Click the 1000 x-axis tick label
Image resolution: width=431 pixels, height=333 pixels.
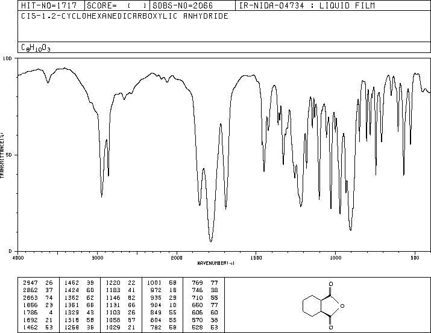[335, 258]
